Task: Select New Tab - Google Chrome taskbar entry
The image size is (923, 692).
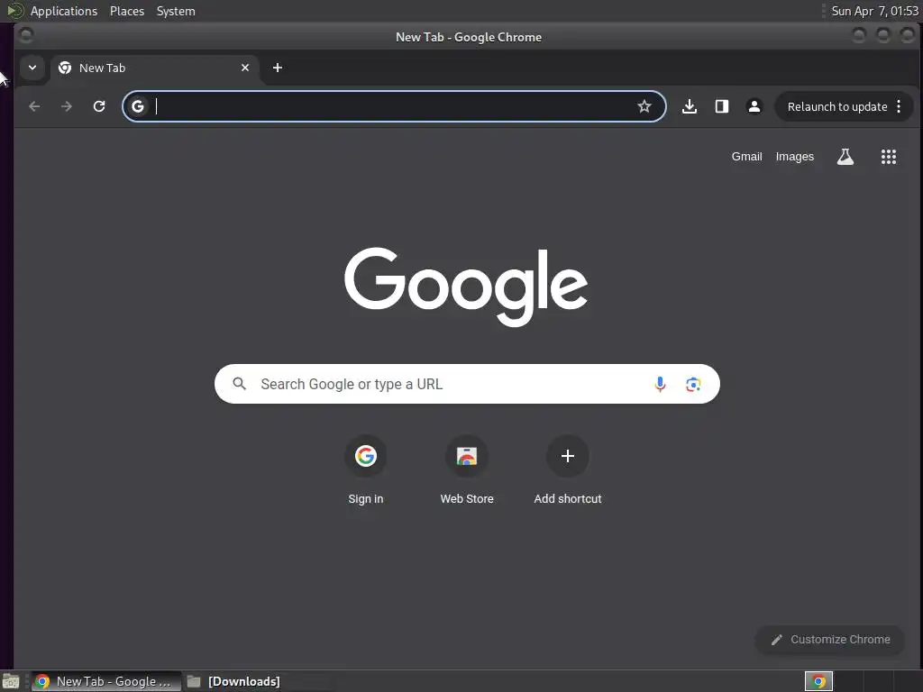Action: (106, 681)
